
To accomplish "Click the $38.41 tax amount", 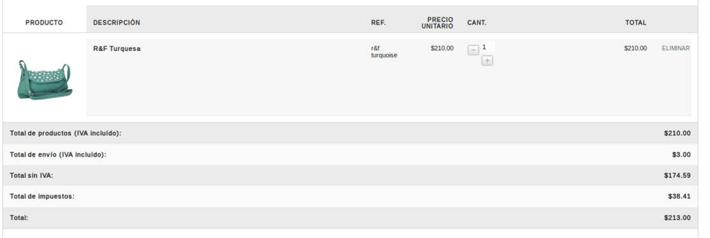I will point(679,196).
